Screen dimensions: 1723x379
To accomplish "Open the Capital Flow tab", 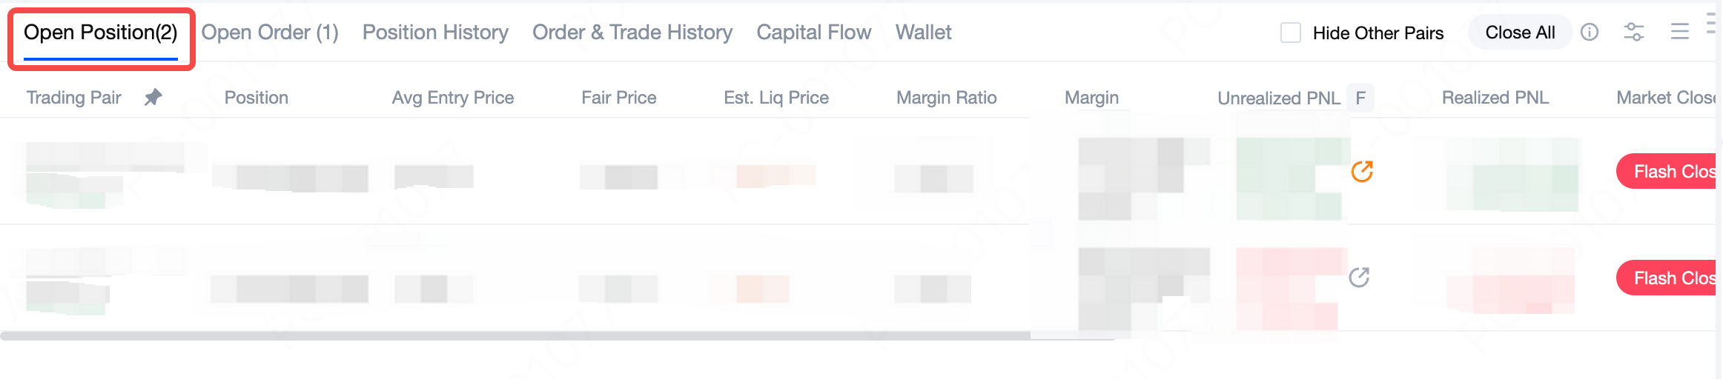I will pos(813,33).
